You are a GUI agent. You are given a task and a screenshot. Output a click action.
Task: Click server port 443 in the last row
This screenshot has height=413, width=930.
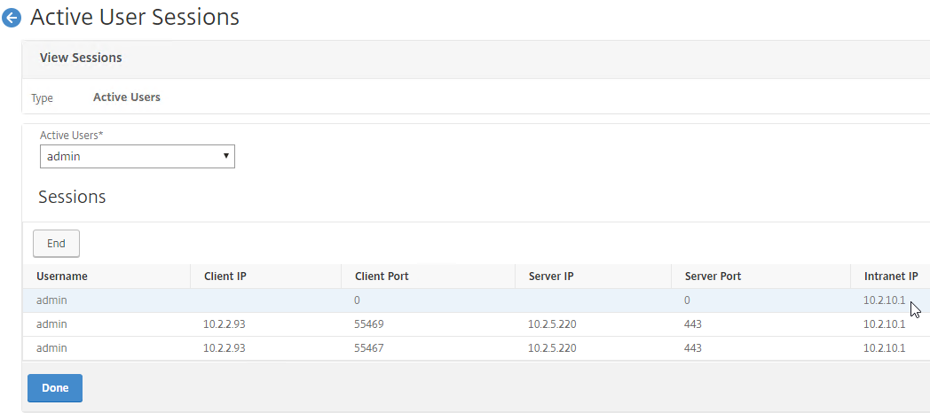point(693,348)
